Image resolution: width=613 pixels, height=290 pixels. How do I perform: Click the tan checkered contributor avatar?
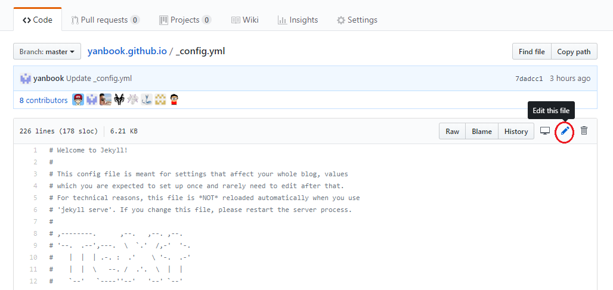point(160,100)
